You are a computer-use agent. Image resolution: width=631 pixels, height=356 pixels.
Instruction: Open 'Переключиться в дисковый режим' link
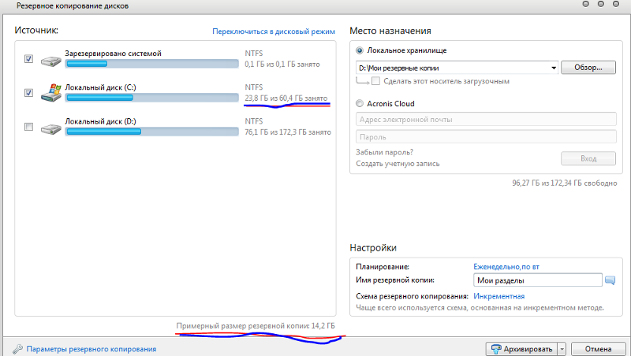tap(274, 32)
